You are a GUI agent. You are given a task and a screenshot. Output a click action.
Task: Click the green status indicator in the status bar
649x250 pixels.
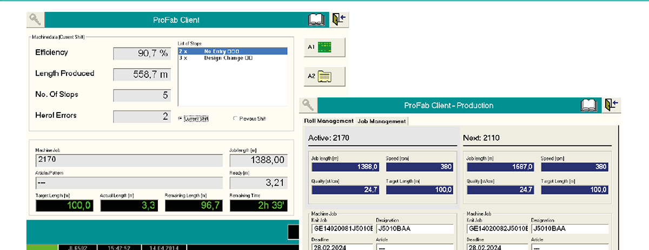tap(42, 247)
